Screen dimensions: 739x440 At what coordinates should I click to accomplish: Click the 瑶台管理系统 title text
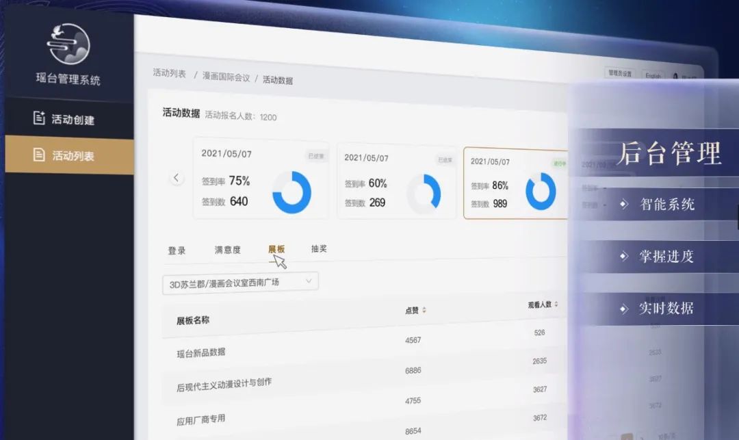[68, 79]
